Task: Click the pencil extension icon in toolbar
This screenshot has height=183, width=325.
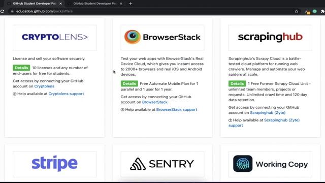Action: (x=307, y=12)
